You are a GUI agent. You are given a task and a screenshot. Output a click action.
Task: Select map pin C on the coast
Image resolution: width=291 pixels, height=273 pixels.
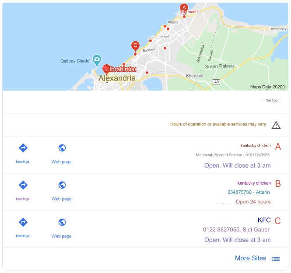click(x=135, y=45)
